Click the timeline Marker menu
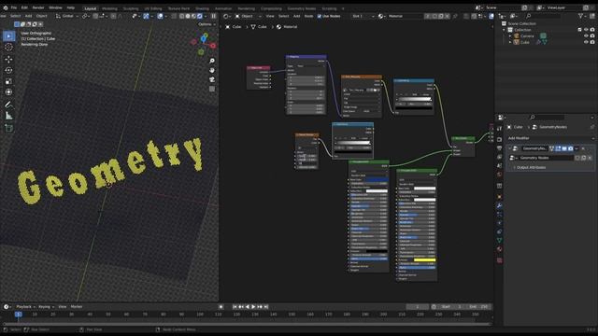Image resolution: width=598 pixels, height=336 pixels. click(x=77, y=307)
